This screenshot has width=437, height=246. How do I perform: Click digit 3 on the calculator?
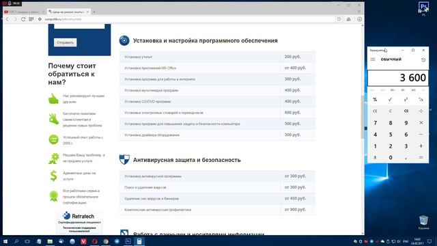tap(406, 146)
